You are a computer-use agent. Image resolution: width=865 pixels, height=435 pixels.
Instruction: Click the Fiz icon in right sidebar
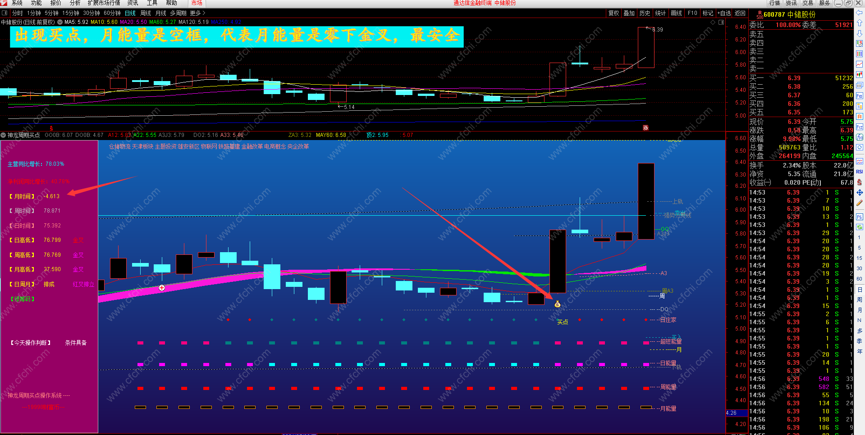point(860,127)
